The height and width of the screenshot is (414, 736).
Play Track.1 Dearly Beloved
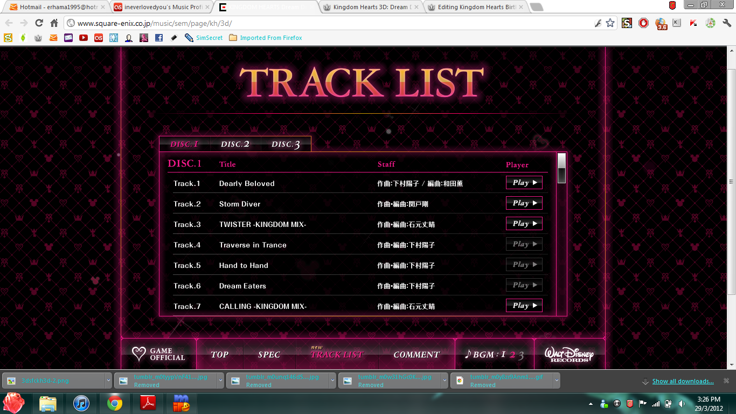click(524, 183)
